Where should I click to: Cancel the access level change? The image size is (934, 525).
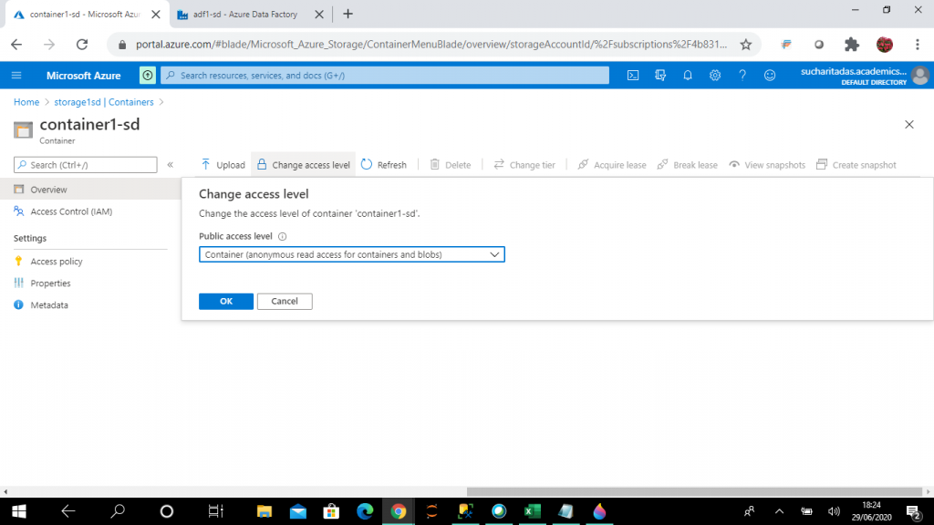[285, 301]
